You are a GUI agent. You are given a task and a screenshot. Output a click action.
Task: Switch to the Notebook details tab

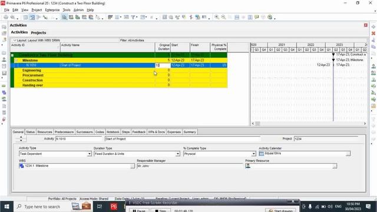coord(113,132)
